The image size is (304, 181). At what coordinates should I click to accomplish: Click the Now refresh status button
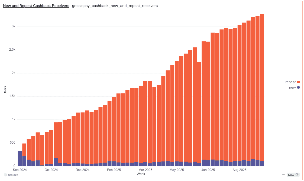293,175
